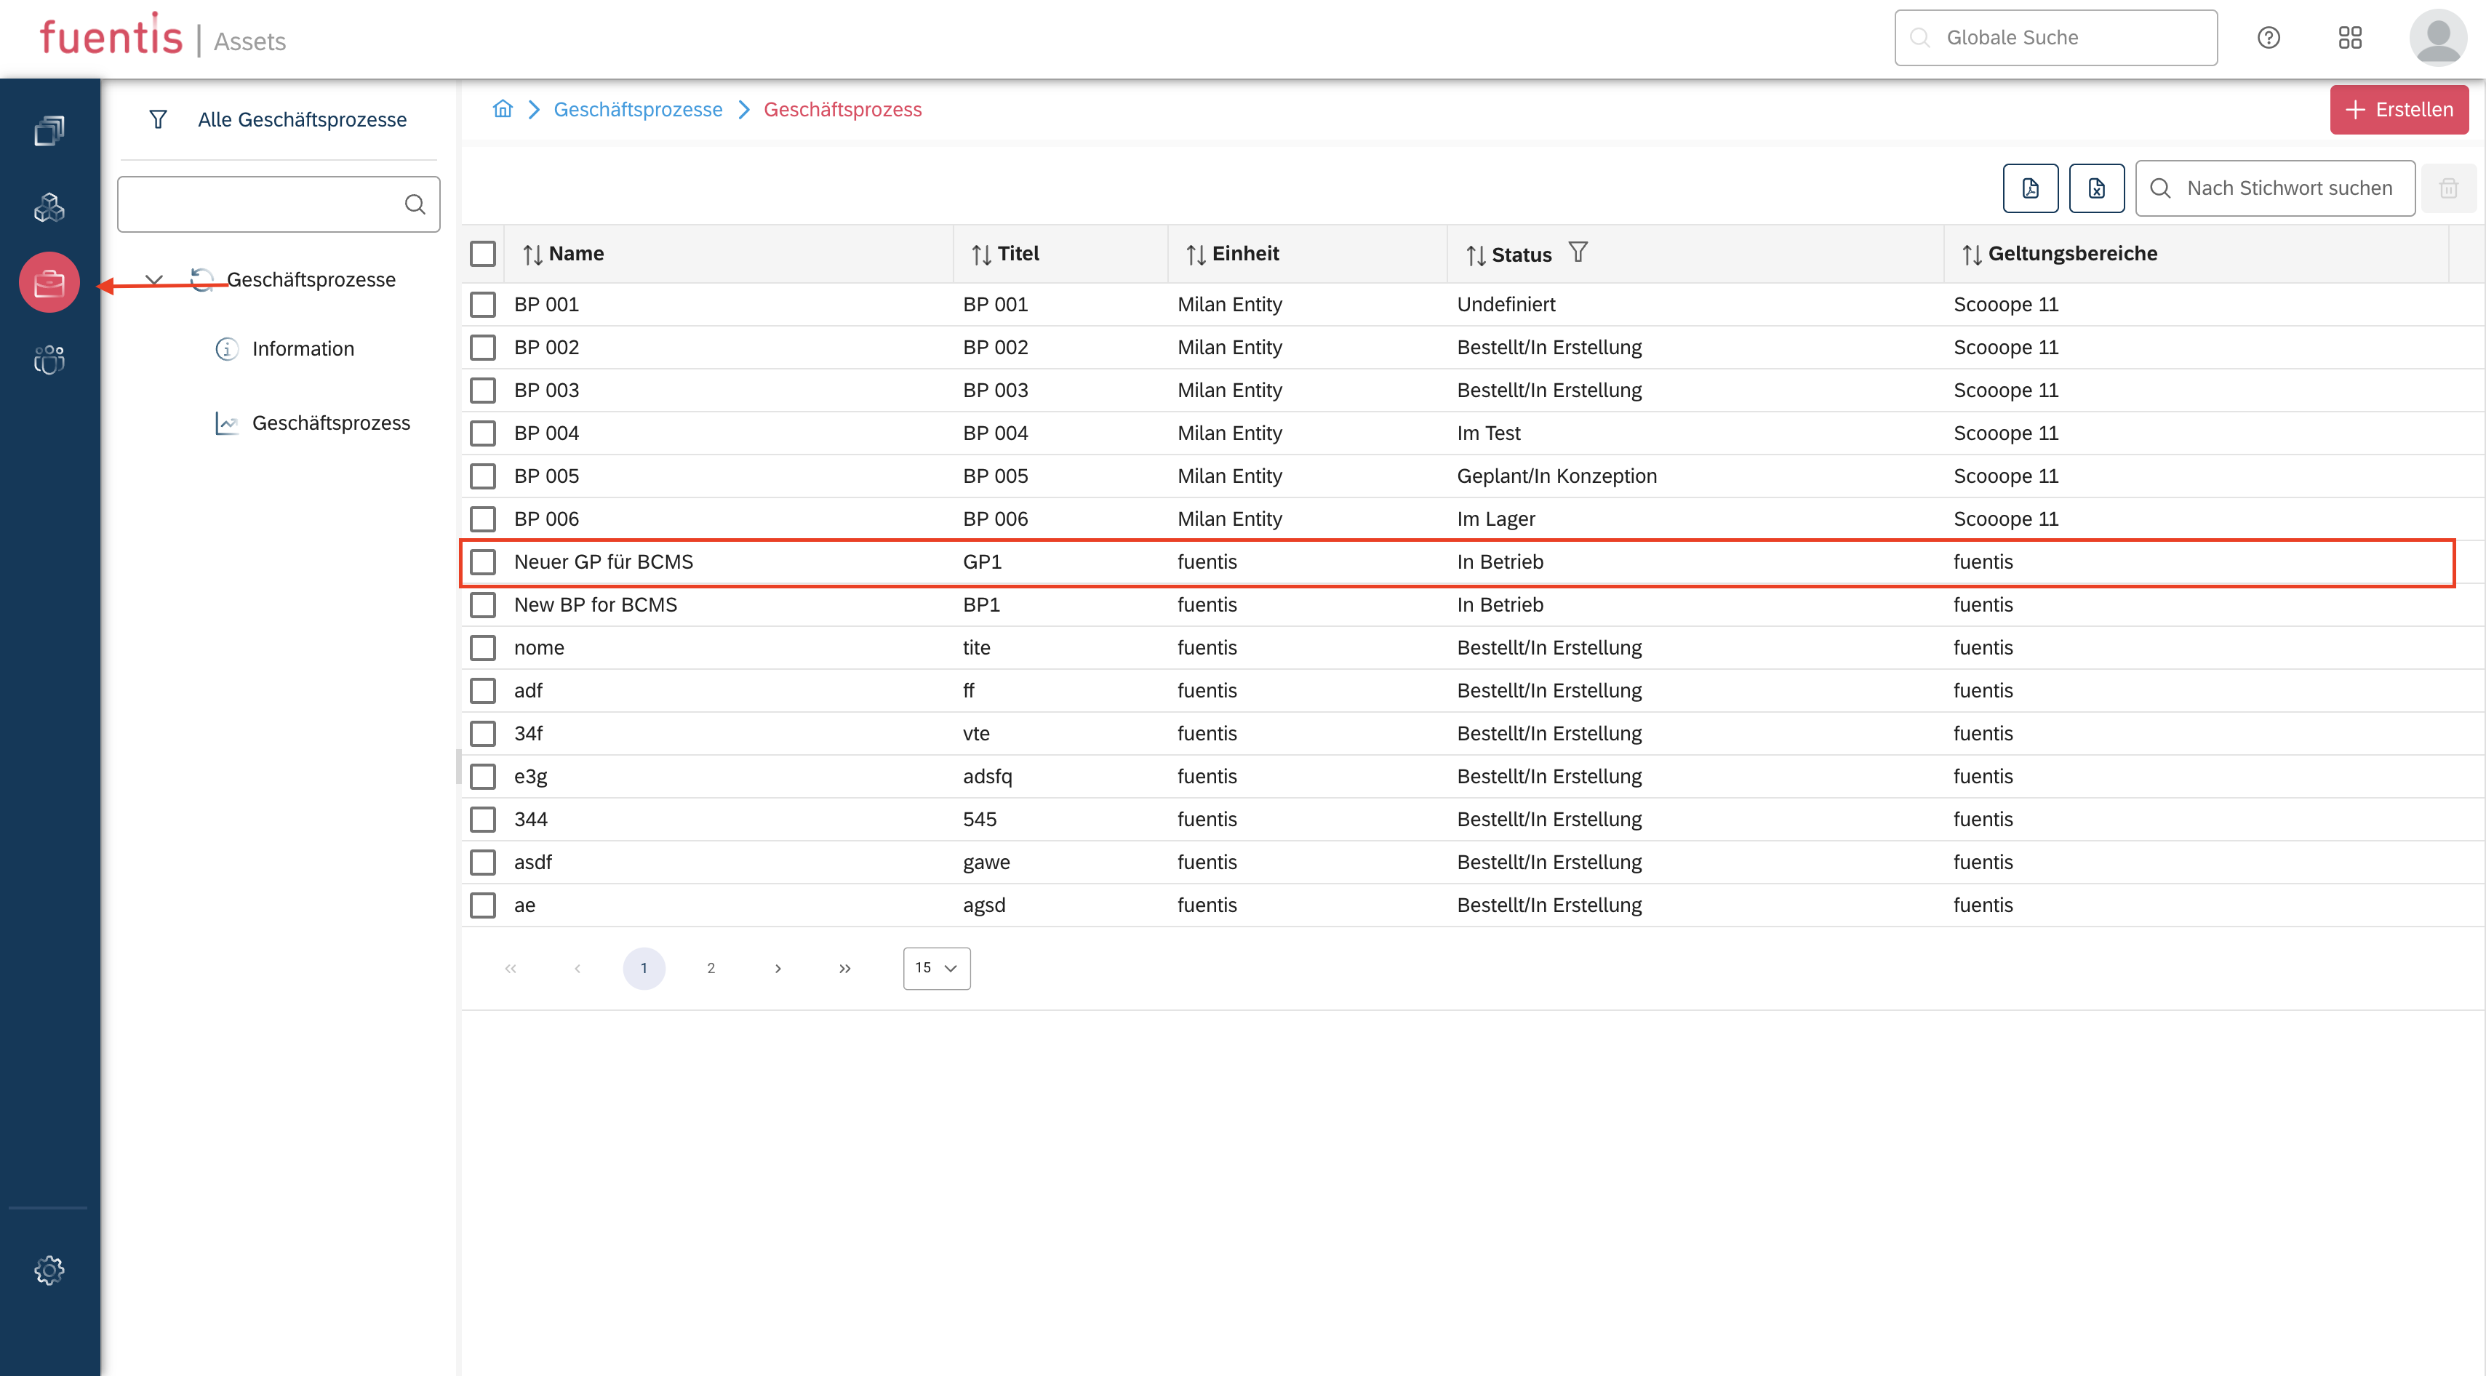
Task: Click the home breadcrumb icon
Action: [x=503, y=109]
